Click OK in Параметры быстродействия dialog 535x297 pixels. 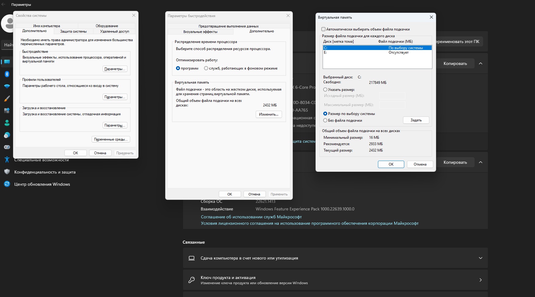[x=230, y=194]
